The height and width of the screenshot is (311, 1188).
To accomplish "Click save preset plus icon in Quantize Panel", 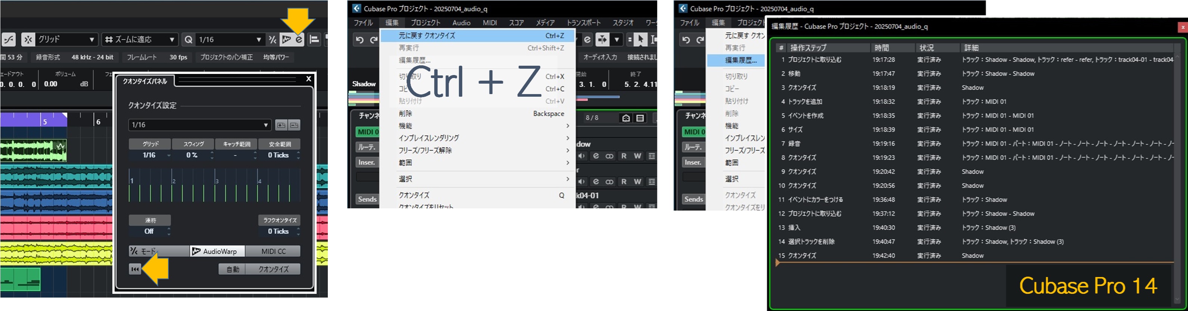I will pos(281,125).
